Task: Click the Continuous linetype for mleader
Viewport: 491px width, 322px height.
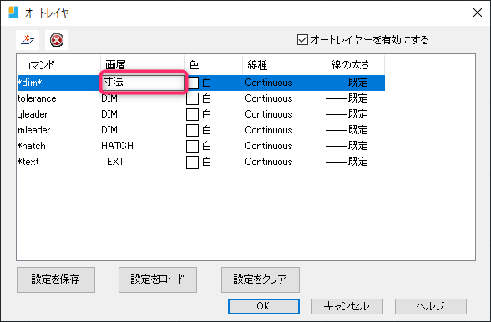Action: click(x=269, y=130)
